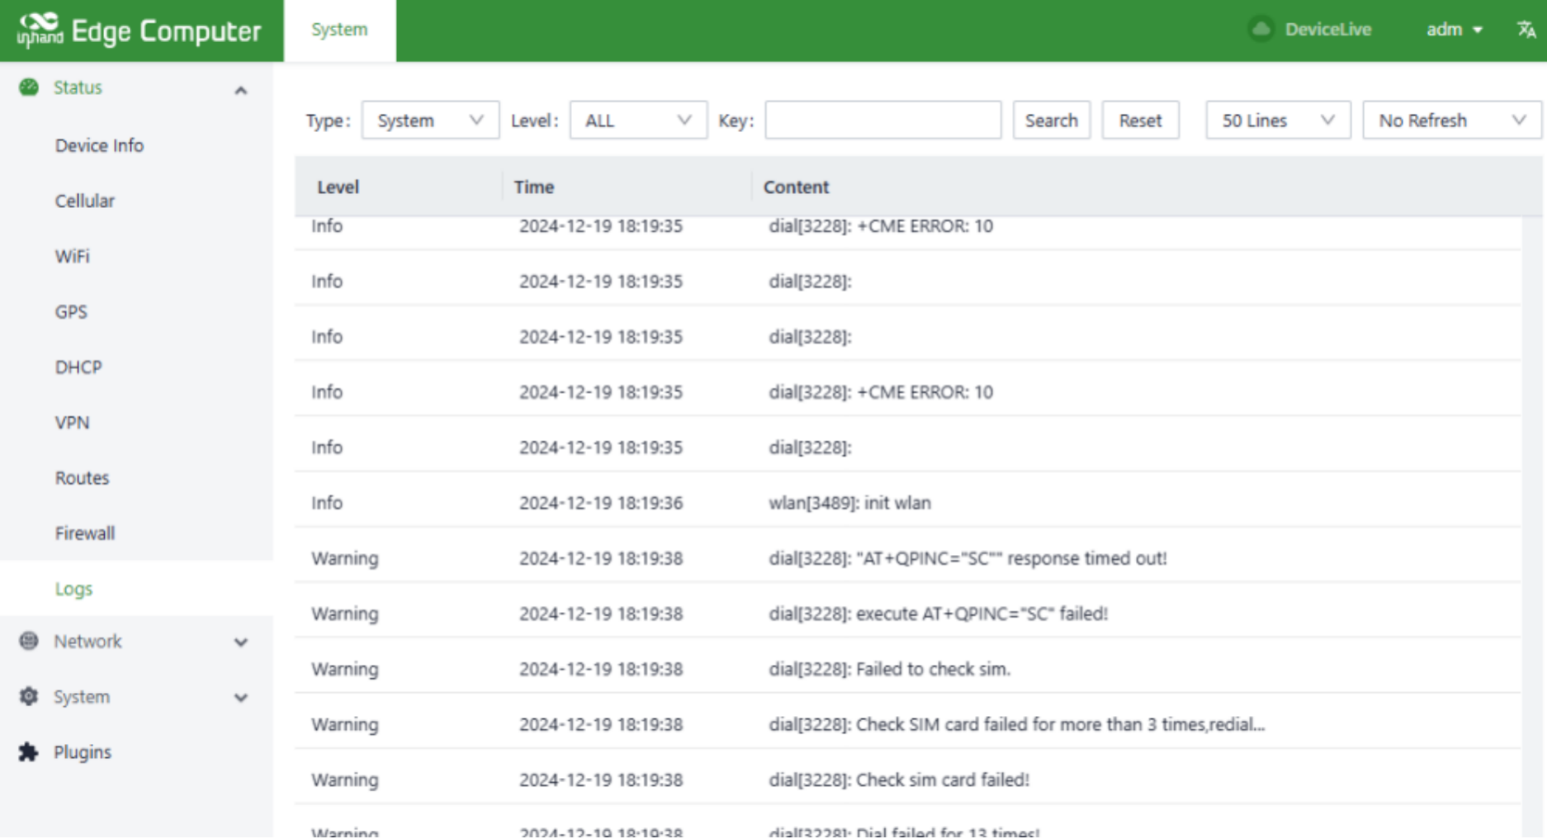Go to Firewall in the sidebar
The image size is (1547, 839).
pyautogui.click(x=84, y=533)
